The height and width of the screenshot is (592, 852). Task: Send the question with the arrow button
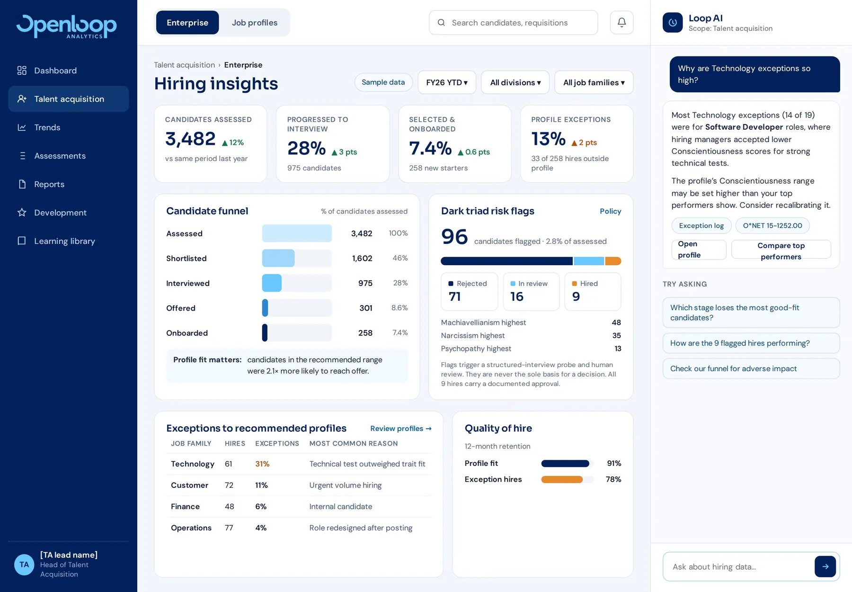pos(825,566)
